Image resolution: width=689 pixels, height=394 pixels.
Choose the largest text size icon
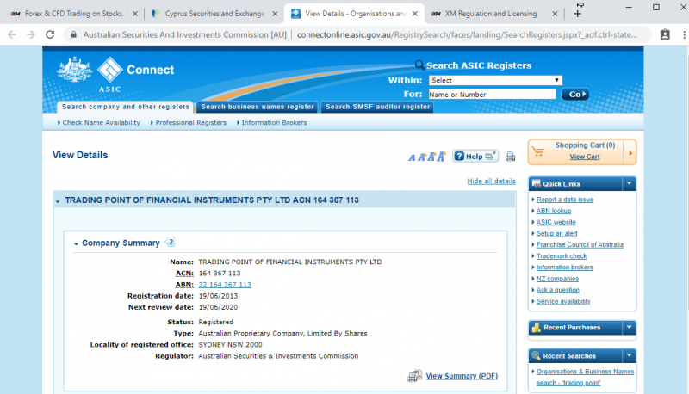pyautogui.click(x=441, y=157)
